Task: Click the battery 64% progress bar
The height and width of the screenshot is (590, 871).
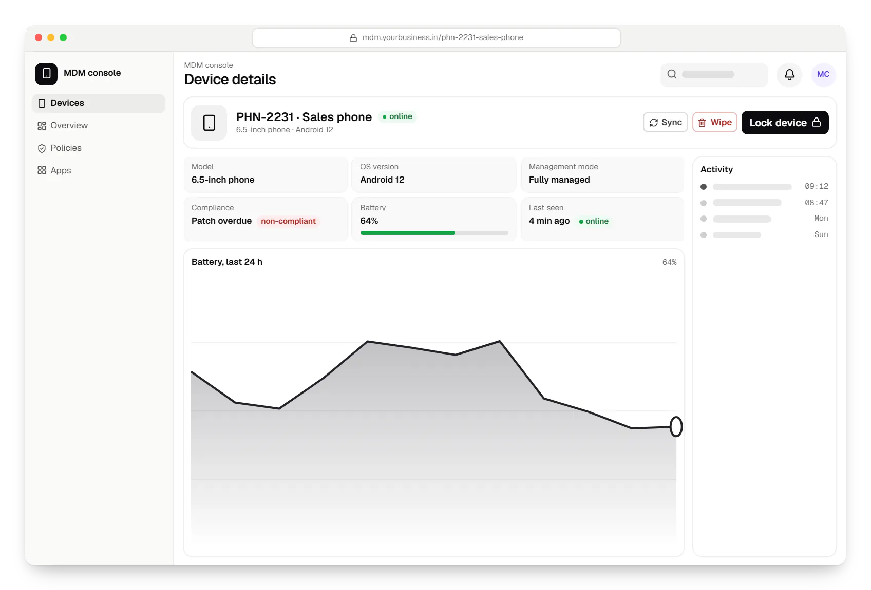Action: [x=434, y=233]
